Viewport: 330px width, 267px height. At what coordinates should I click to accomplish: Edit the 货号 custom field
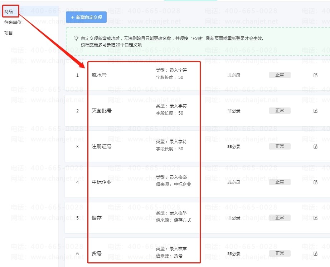315,253
